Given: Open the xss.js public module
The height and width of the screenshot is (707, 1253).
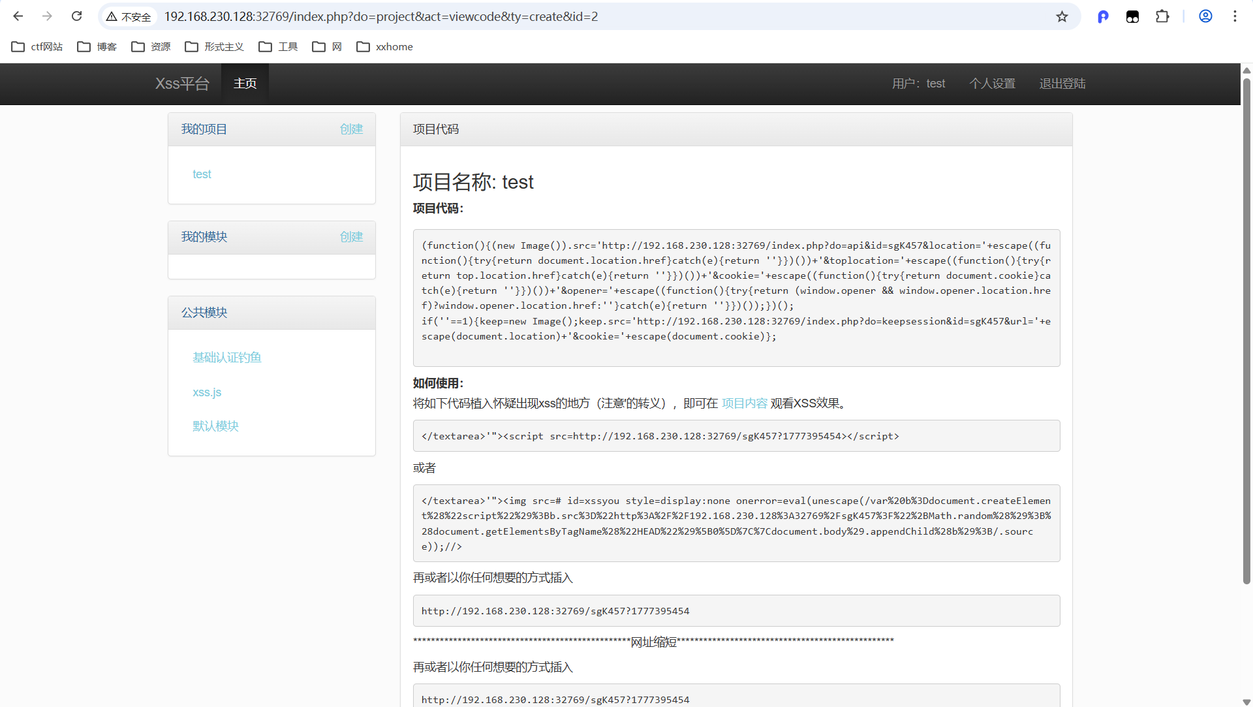Looking at the screenshot, I should 207,392.
